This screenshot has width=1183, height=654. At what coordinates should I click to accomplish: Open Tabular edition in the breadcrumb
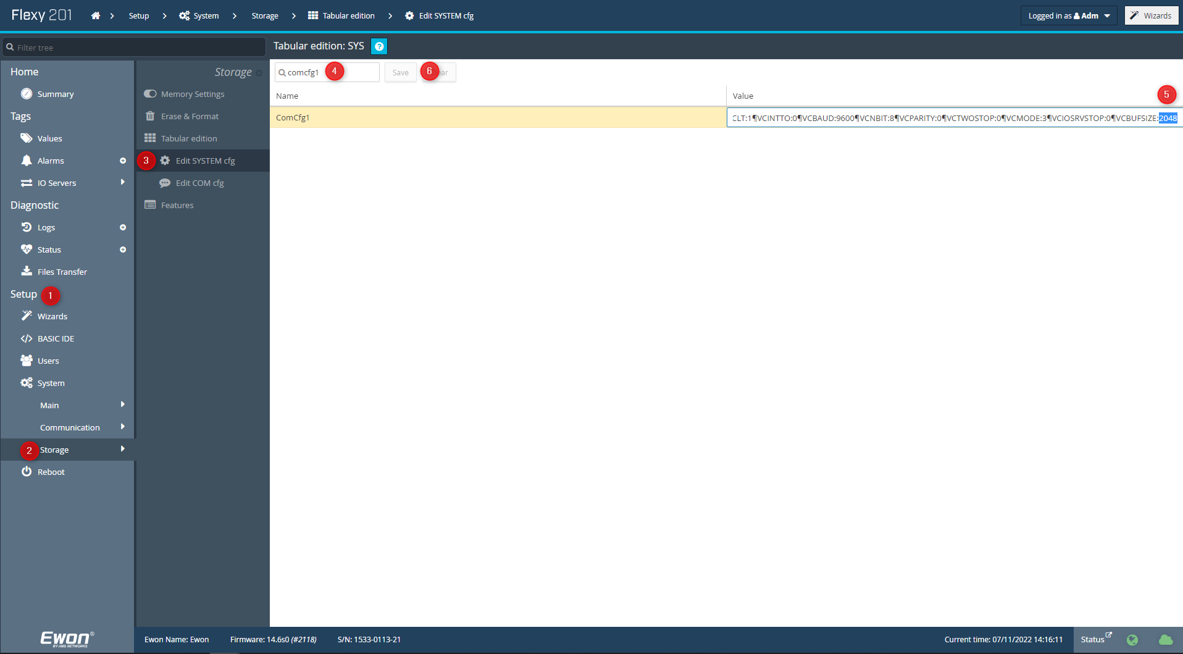(341, 16)
